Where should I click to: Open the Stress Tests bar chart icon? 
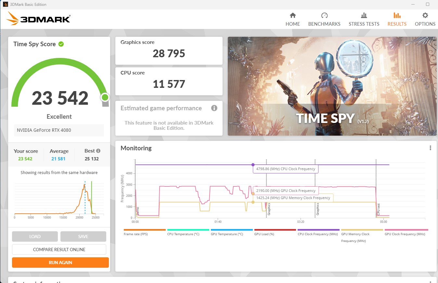tap(364, 15)
